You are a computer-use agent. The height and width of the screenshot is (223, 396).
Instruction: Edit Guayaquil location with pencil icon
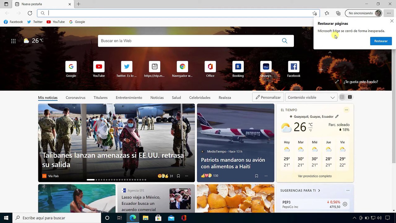(337, 116)
